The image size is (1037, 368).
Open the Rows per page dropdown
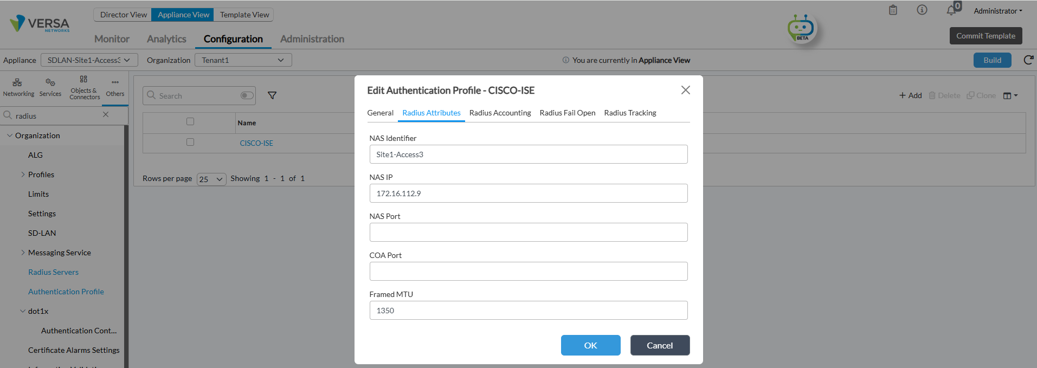point(211,179)
